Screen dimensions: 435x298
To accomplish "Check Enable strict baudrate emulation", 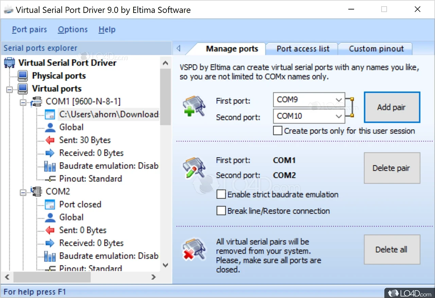I will 221,195.
